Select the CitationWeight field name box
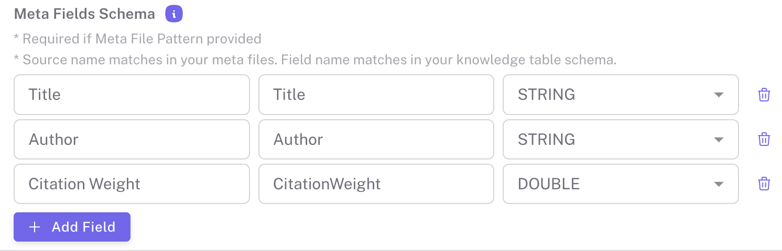Screen dimensions: 782x251 376,184
